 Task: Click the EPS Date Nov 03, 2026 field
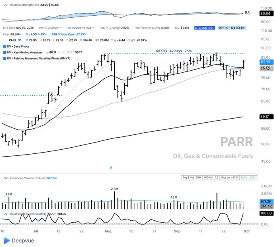(18, 28)
